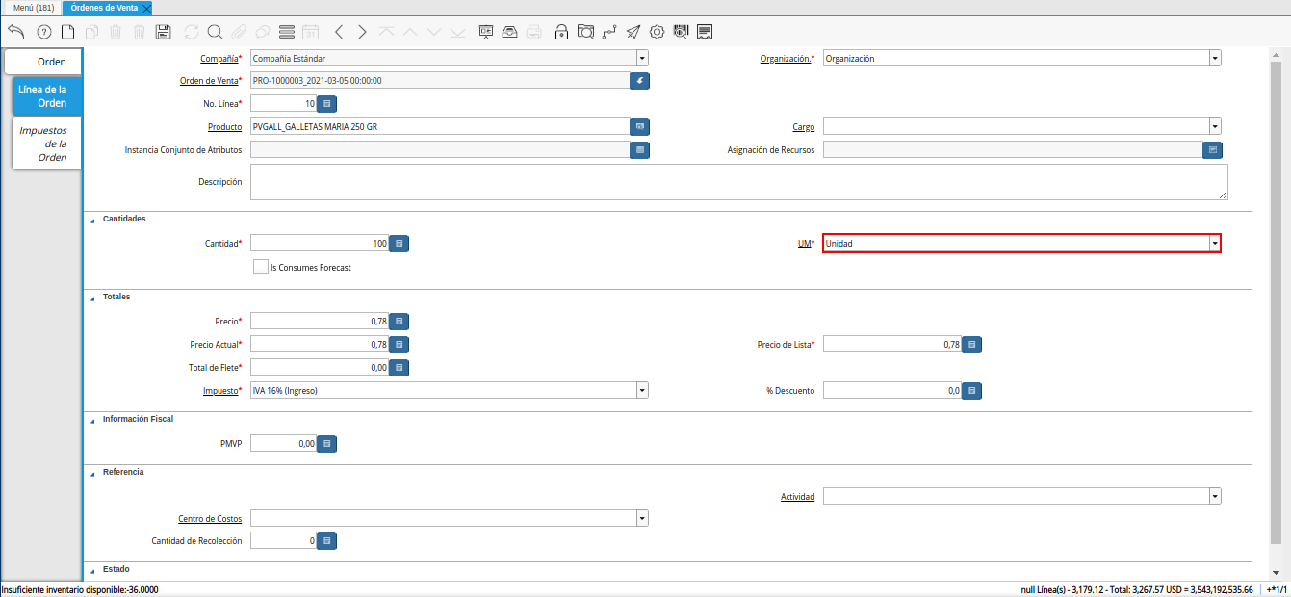Open the UM dropdown showing Unidad
The image size is (1291, 597).
(1215, 244)
